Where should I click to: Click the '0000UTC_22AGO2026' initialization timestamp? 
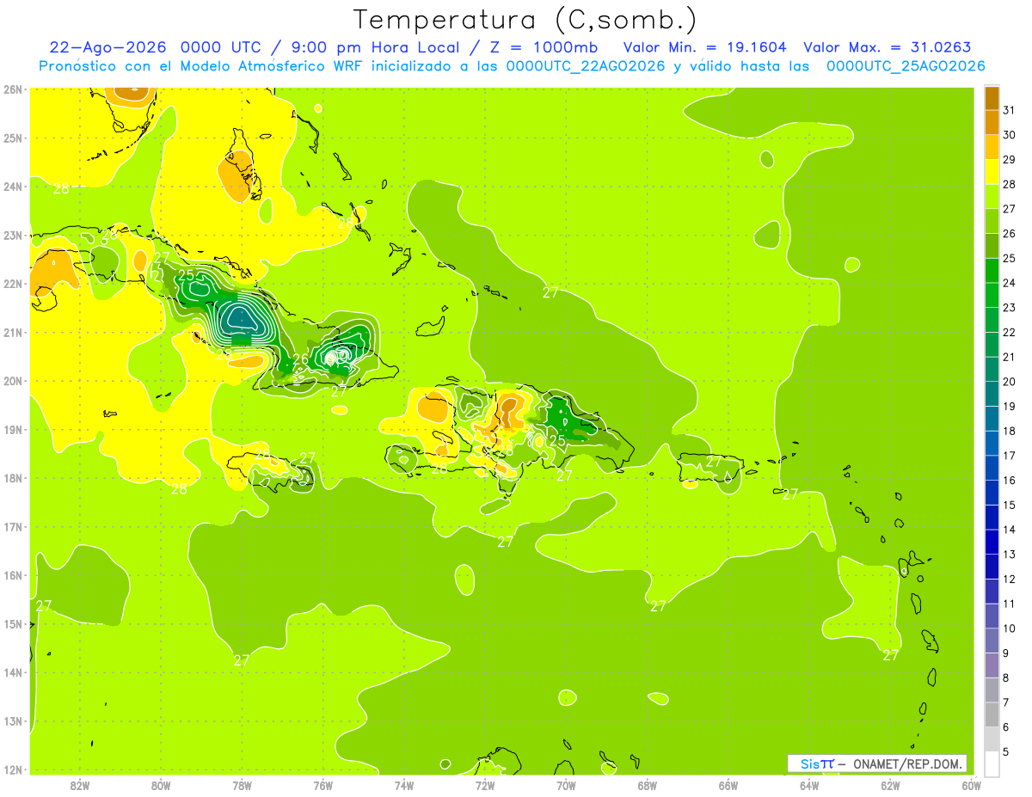586,66
